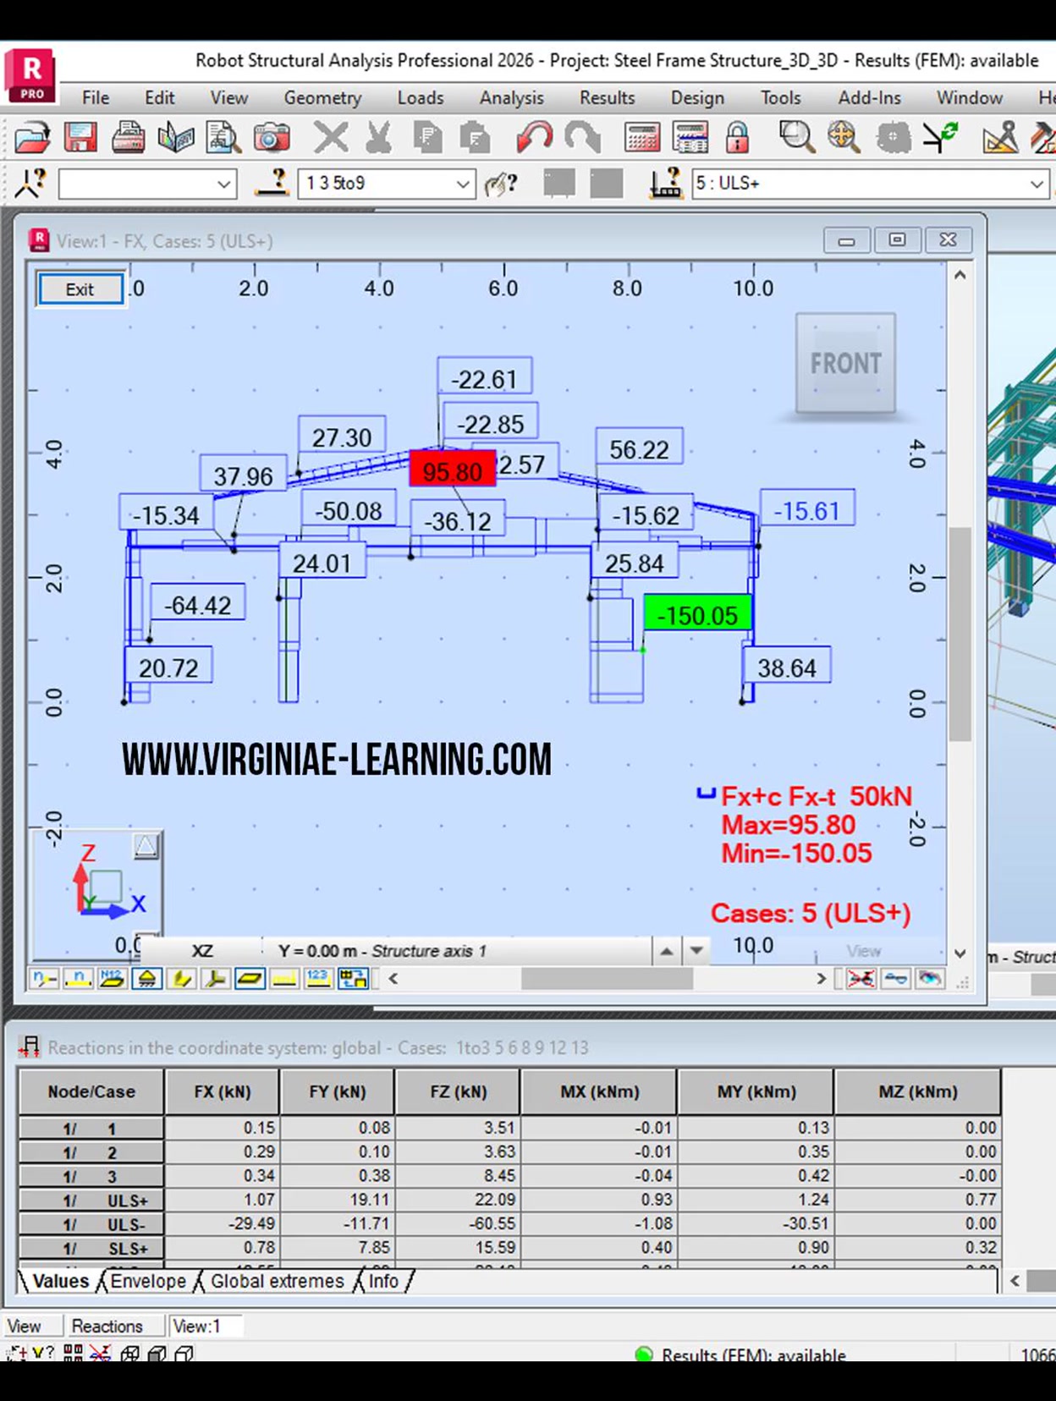1056x1401 pixels.
Task: Toggle load values 123 display icon
Action: tap(318, 979)
